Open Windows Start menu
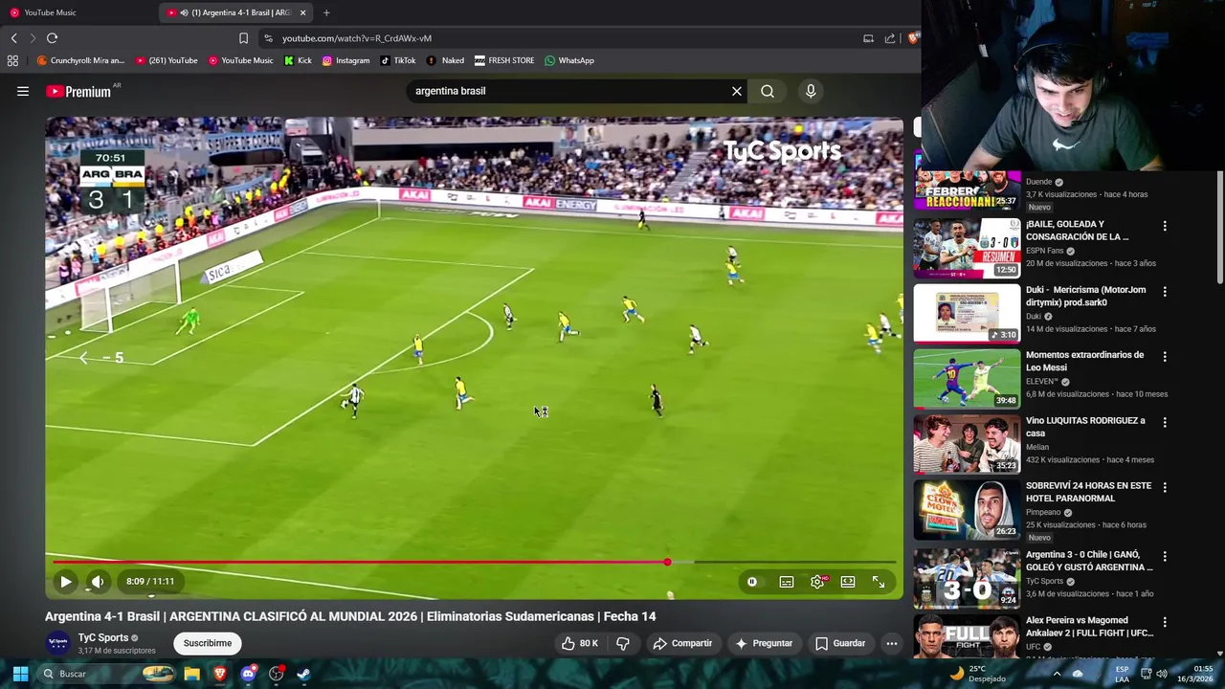Image resolution: width=1225 pixels, height=689 pixels. pyautogui.click(x=20, y=674)
